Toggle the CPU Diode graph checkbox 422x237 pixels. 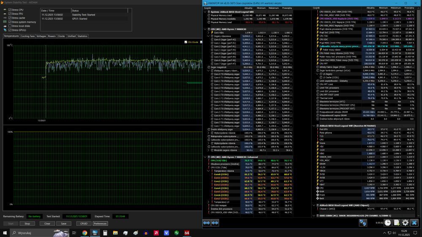tap(186, 42)
